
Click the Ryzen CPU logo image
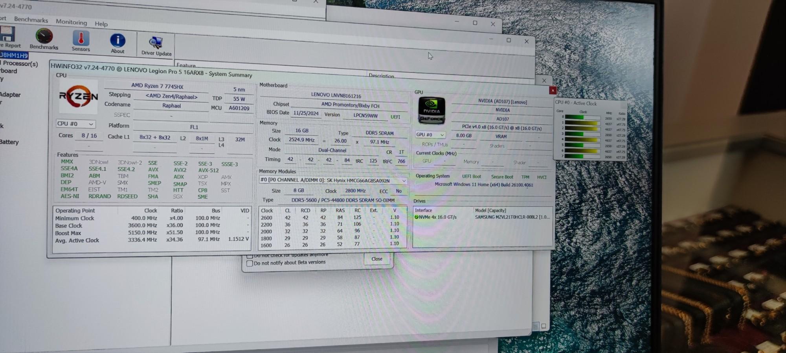(78, 96)
